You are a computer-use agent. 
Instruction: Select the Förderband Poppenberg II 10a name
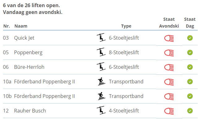44,82
